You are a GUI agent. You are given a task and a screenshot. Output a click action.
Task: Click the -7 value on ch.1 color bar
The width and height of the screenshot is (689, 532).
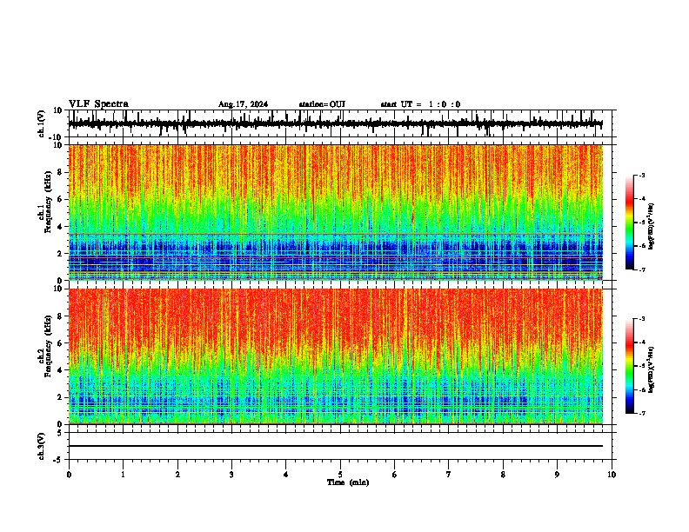click(x=641, y=269)
